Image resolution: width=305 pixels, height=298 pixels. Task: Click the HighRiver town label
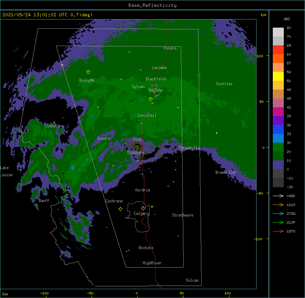coord(152,263)
